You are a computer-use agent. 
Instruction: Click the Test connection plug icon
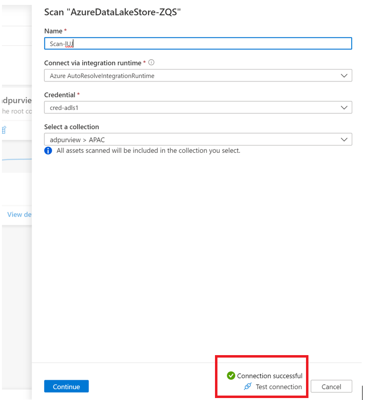tap(248, 387)
